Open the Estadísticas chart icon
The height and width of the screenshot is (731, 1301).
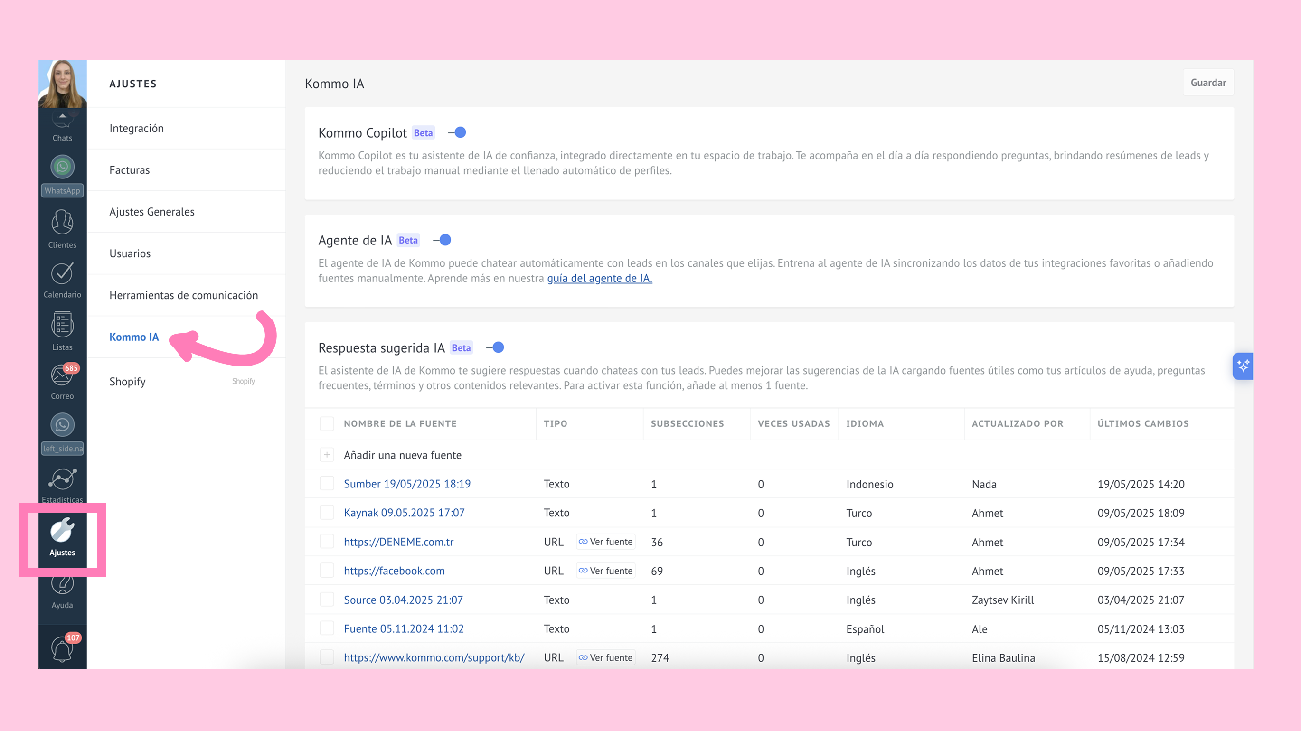point(62,478)
